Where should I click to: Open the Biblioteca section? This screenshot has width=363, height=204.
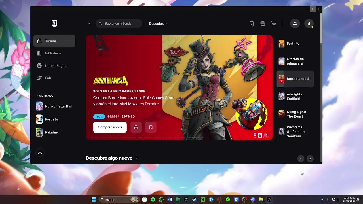[x=54, y=53]
